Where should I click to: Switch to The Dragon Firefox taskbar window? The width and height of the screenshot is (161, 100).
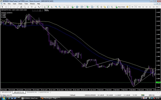coord(50,98)
